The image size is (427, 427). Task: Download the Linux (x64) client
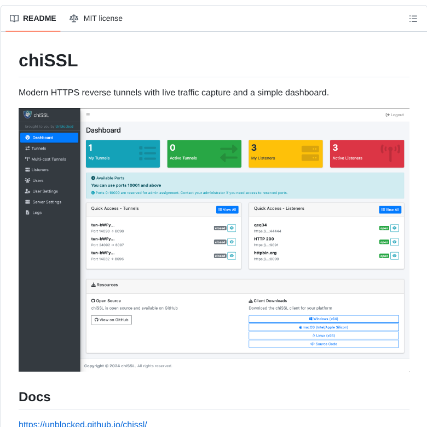pos(324,335)
